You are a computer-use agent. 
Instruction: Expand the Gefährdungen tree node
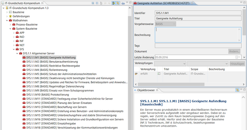(x=7, y=16)
